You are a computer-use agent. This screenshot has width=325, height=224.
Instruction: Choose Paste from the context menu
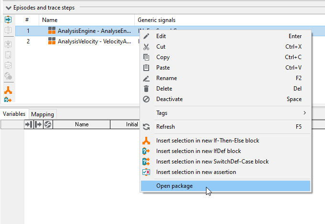(x=226, y=68)
